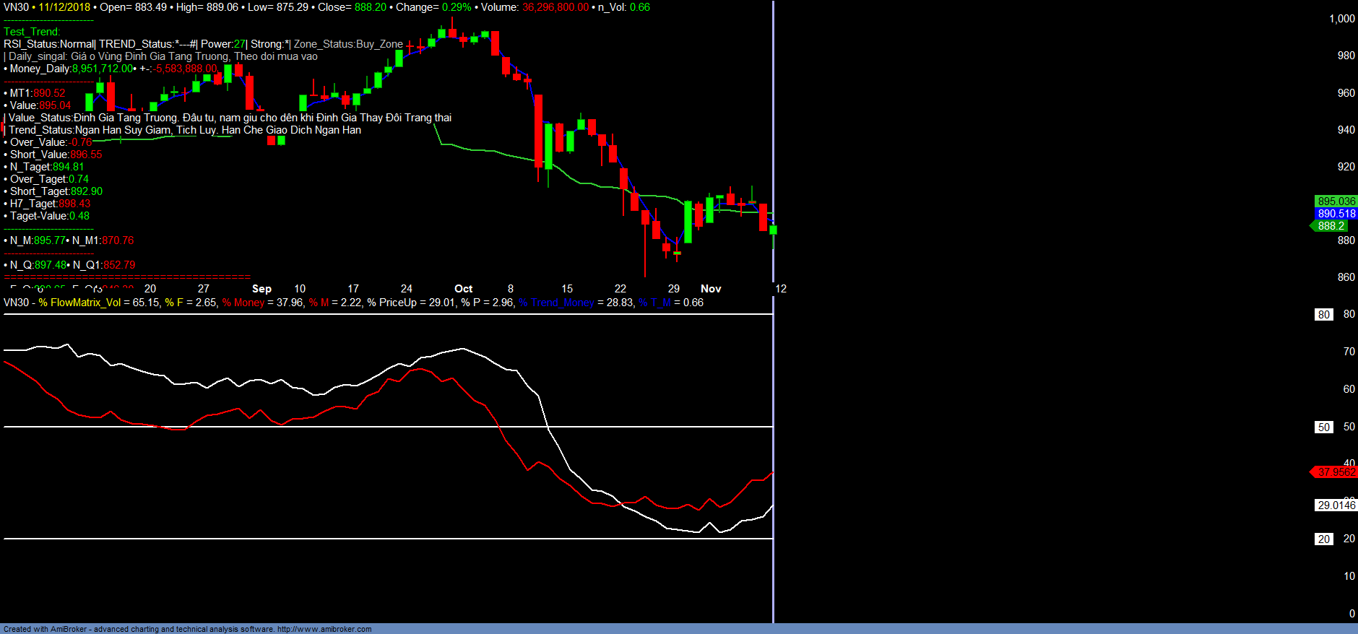Select the Sep label on date axis
The height and width of the screenshot is (634, 1358).
tap(261, 289)
